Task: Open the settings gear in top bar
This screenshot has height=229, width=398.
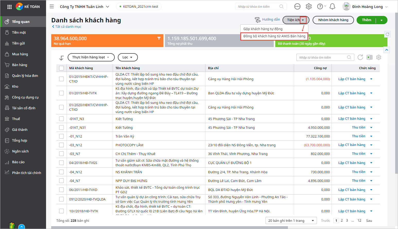Action: point(309,7)
